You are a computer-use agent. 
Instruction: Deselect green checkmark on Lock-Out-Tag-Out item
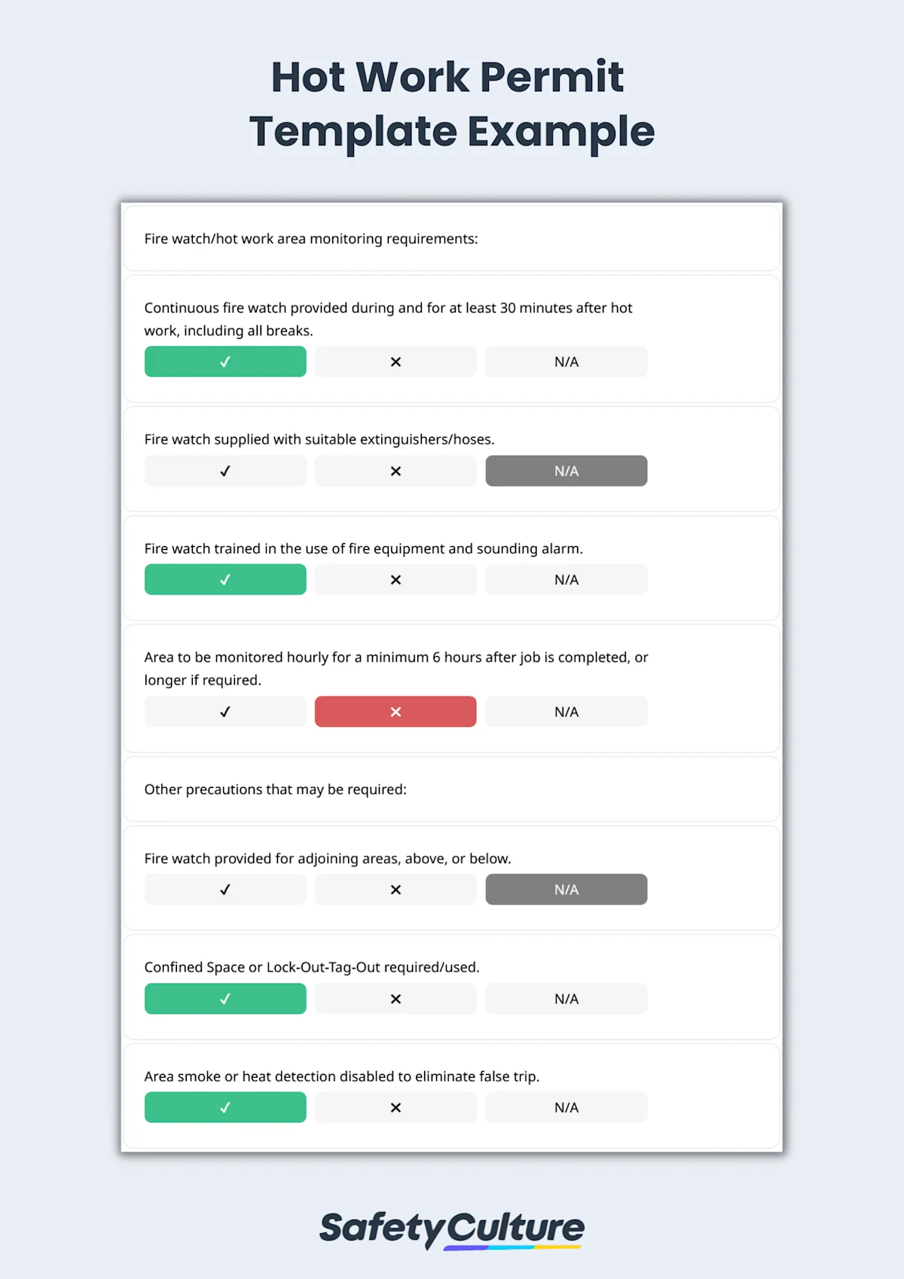[224, 998]
